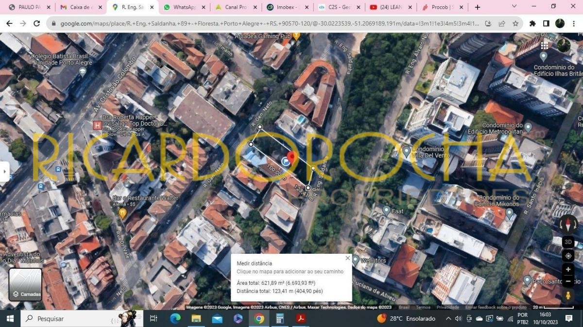Toggle the Chrome side panel
The image size is (583, 327).
[546, 23]
